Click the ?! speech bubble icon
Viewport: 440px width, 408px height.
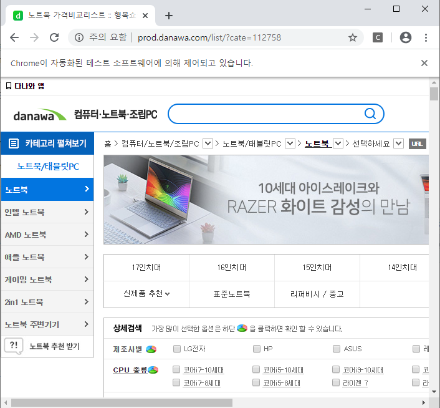(14, 346)
